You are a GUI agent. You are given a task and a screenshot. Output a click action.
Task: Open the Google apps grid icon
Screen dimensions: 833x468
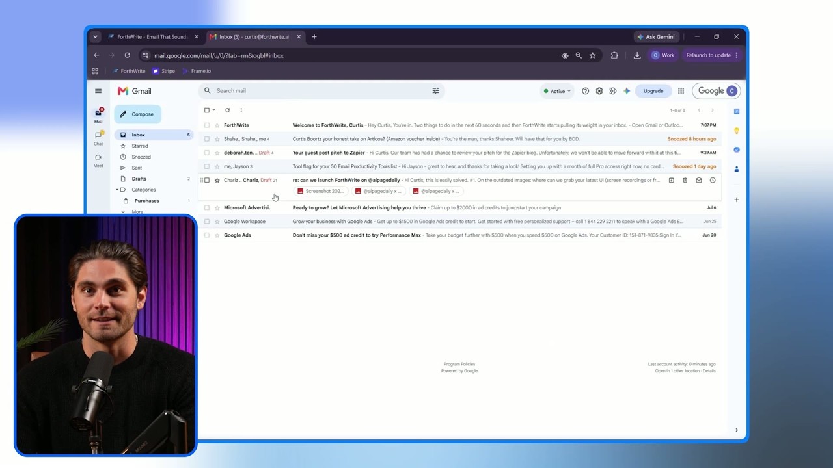681,91
